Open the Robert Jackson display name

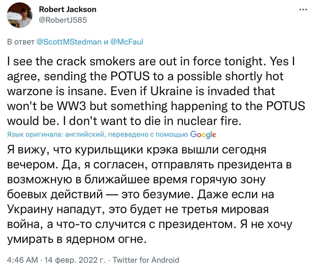[68, 10]
